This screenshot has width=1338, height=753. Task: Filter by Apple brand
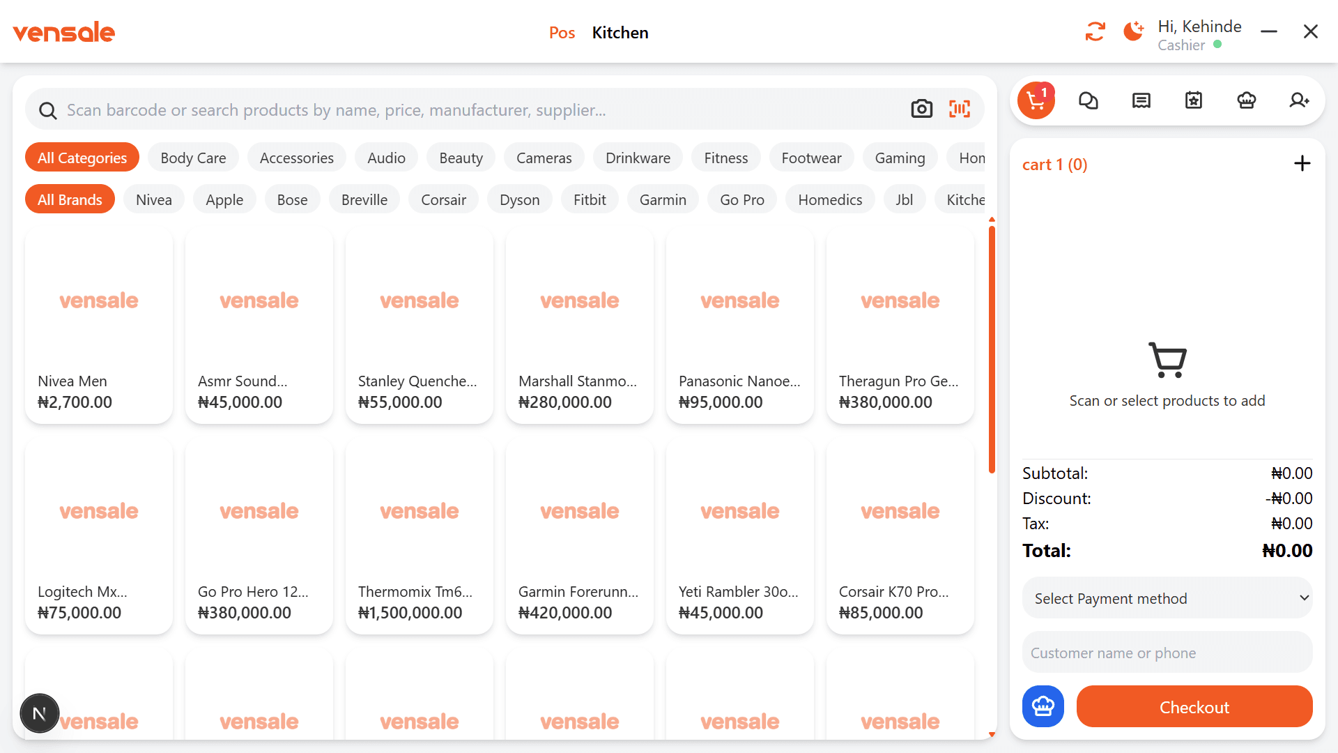[x=224, y=199]
